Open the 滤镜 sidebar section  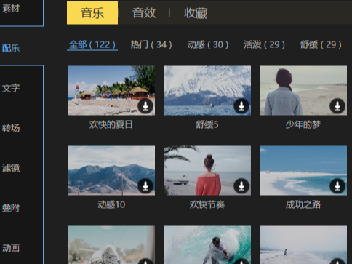pos(11,168)
